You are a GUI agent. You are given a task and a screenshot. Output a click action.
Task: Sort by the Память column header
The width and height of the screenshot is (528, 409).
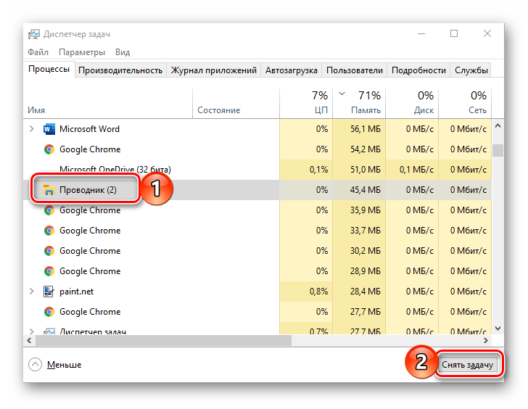[x=359, y=104]
